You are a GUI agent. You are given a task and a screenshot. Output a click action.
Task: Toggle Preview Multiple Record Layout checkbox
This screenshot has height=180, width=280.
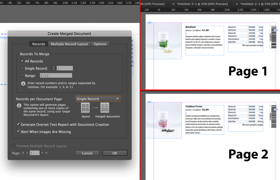(14, 146)
